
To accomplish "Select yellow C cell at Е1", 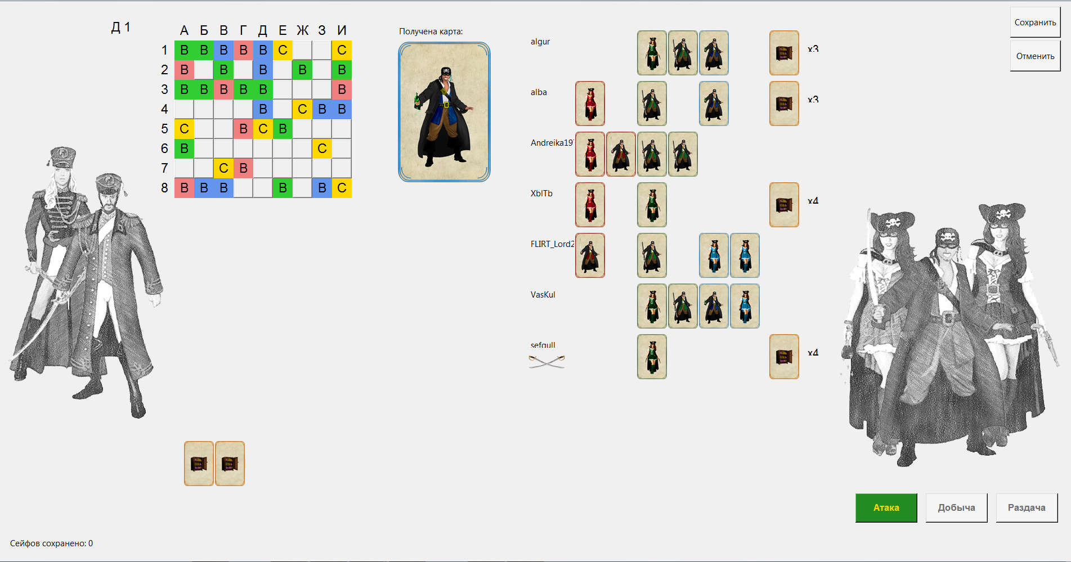I will tap(283, 50).
